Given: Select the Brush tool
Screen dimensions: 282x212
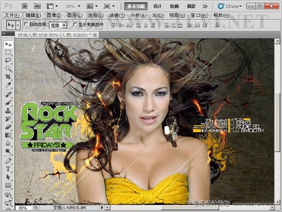Looking at the screenshot, I should coord(8,102).
